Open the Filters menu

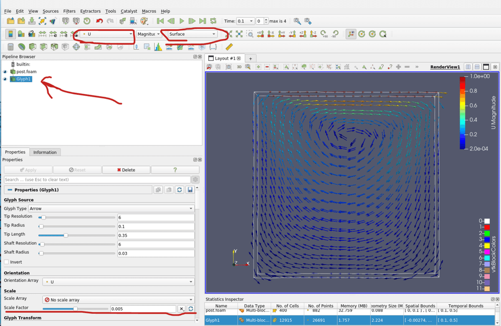(70, 11)
